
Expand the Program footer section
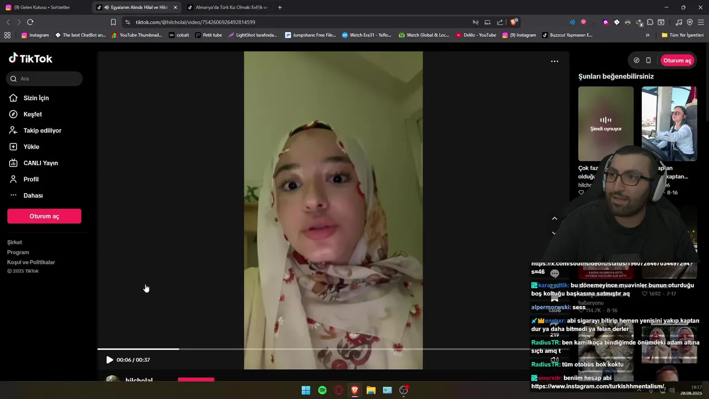point(18,252)
